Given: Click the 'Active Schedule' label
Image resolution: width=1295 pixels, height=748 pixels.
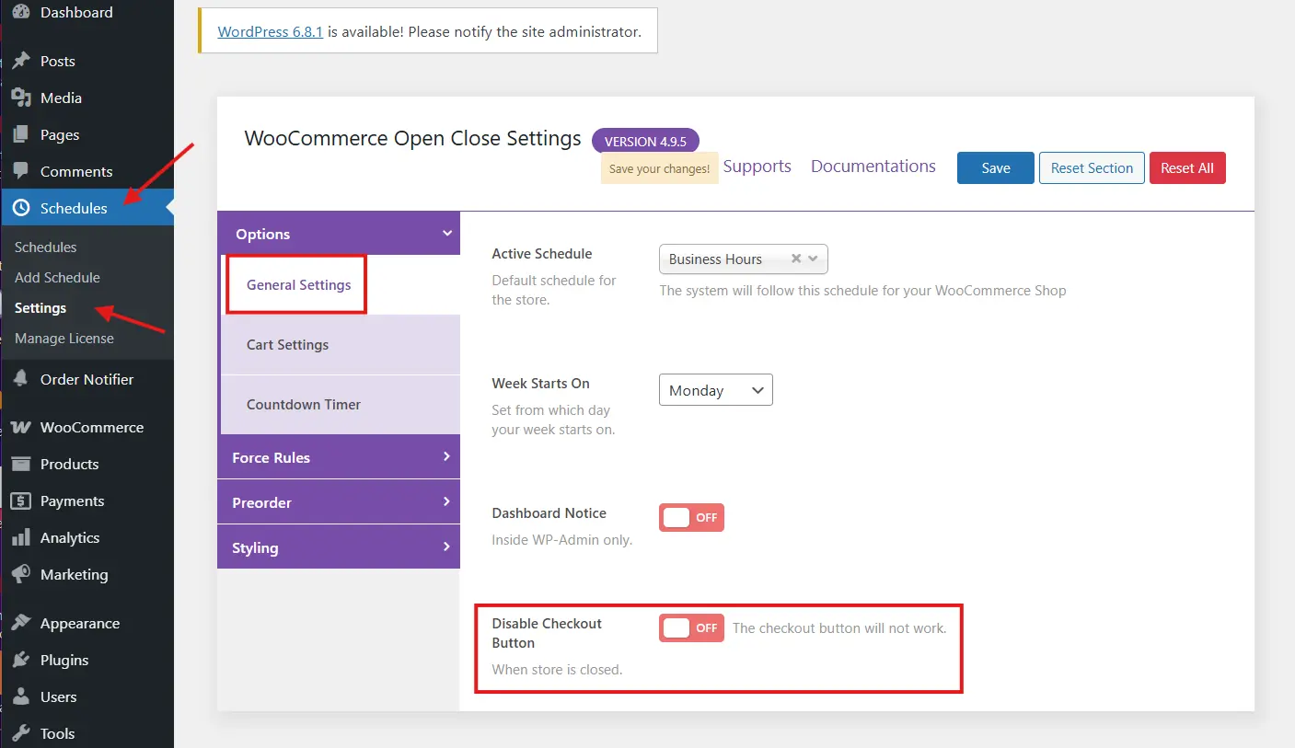Looking at the screenshot, I should click(x=542, y=254).
